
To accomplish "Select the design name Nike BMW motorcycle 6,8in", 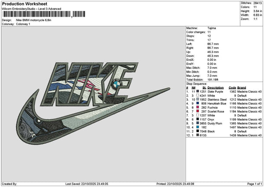I will [34, 20].
